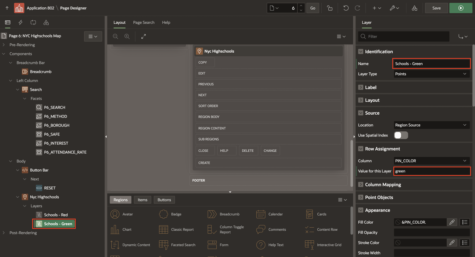The image size is (475, 257).
Task: Click the Save button
Action: [x=436, y=8]
